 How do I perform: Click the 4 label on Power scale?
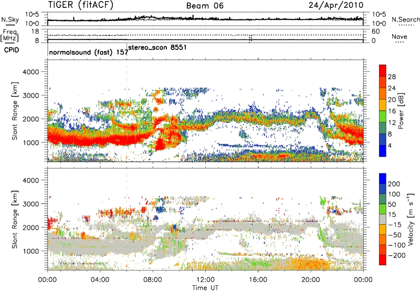[x=390, y=145]
